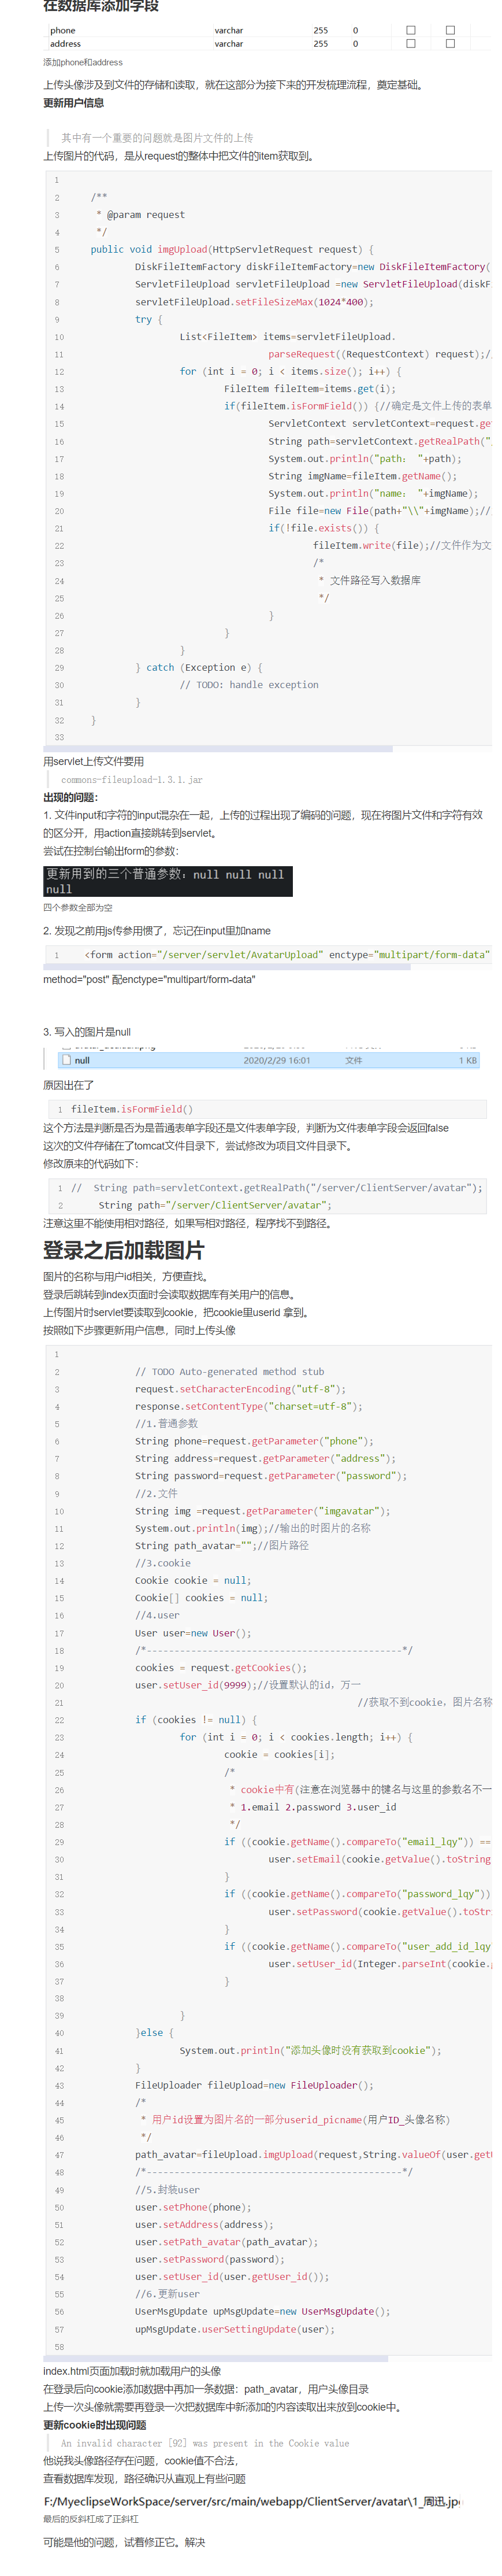Click the 'String path="/server/ClientServer/avatar";' line
This screenshot has width=502, height=2576.
click(x=215, y=1205)
